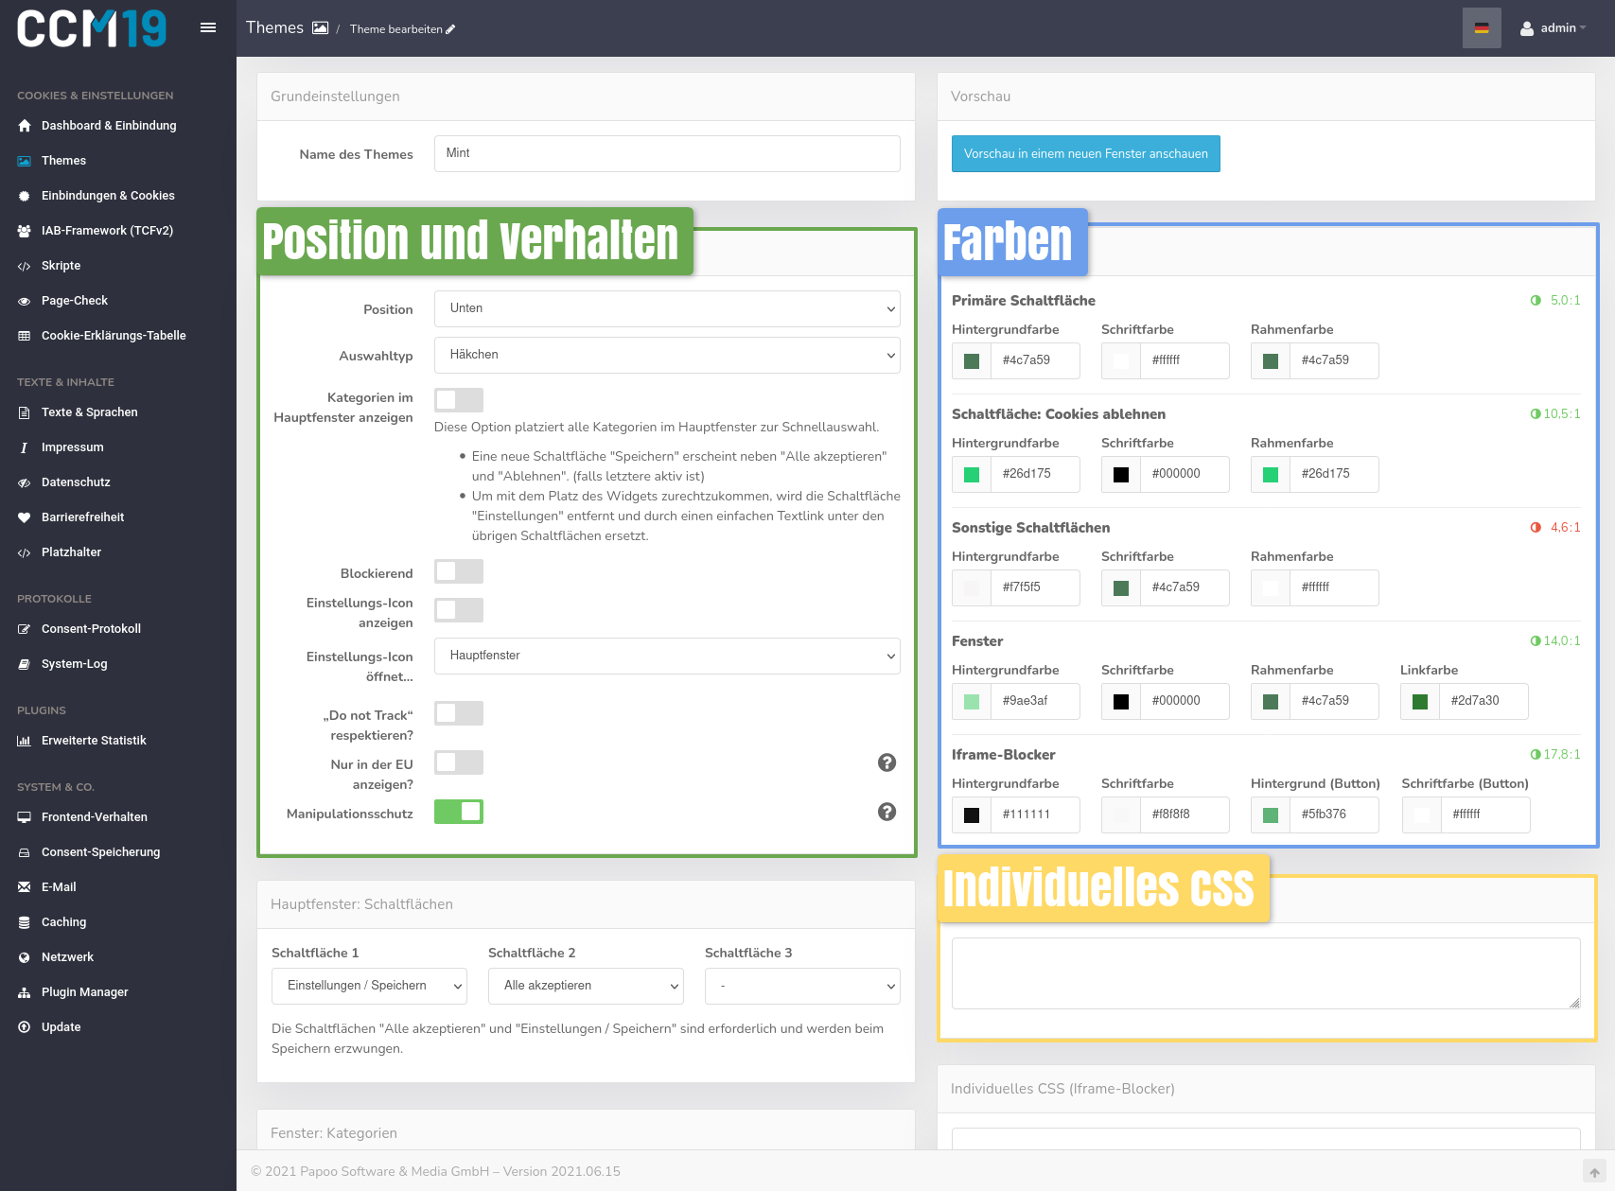Viewport: 1615px width, 1191px height.
Task: Open the Schaltfläche 1 dropdown
Action: pos(369,986)
